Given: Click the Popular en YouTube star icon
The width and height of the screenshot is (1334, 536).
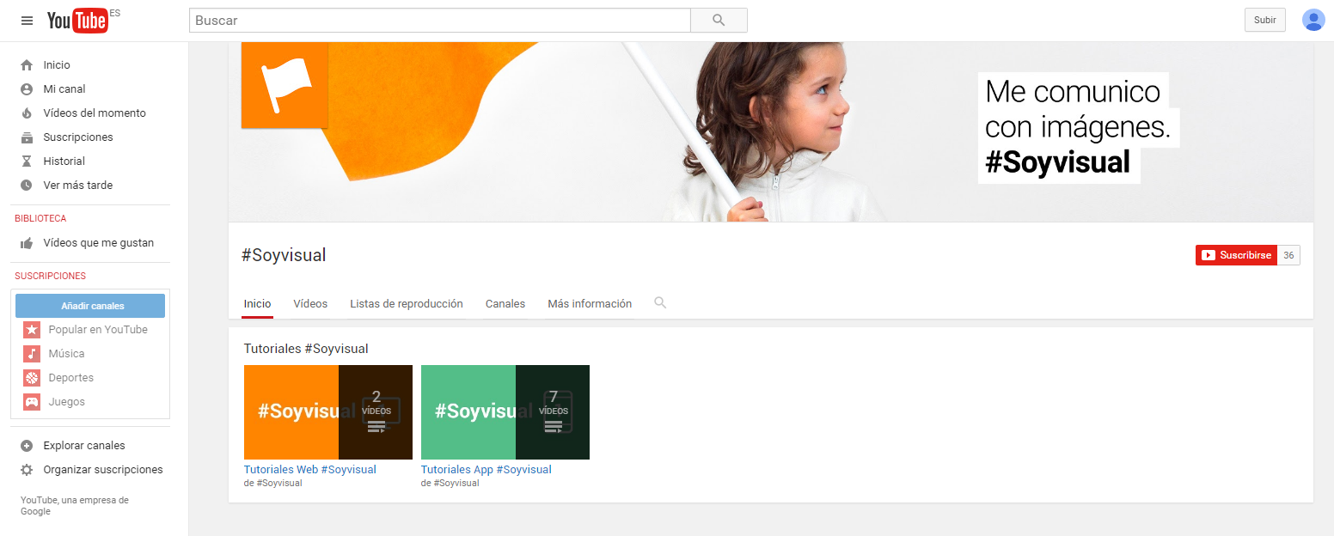Looking at the screenshot, I should [x=32, y=330].
